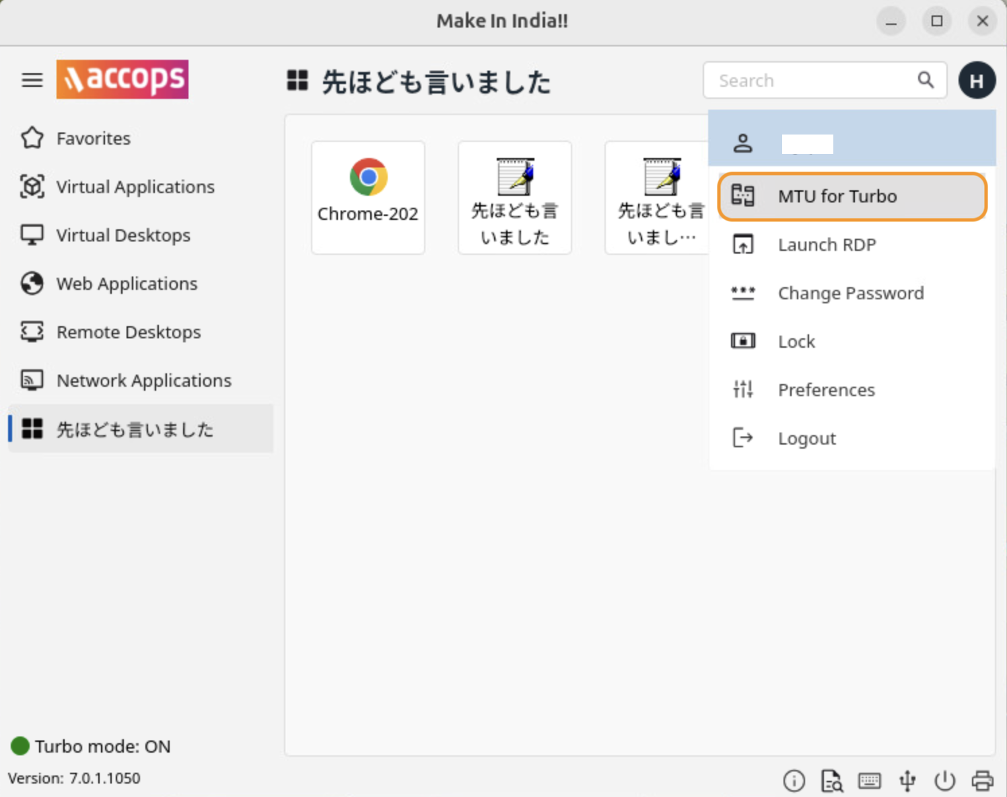Click the power icon in bottom bar
Screen dimensions: 1007x797
944,780
